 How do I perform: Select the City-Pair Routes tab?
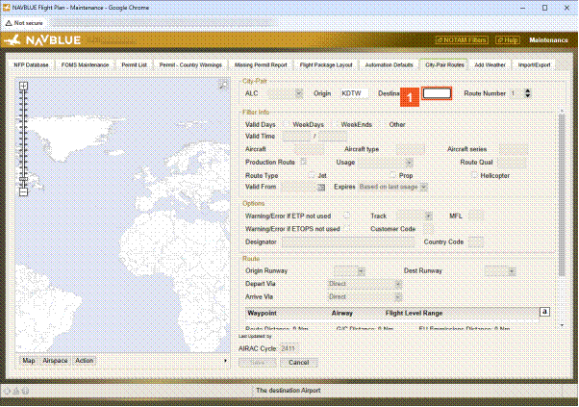(x=444, y=65)
